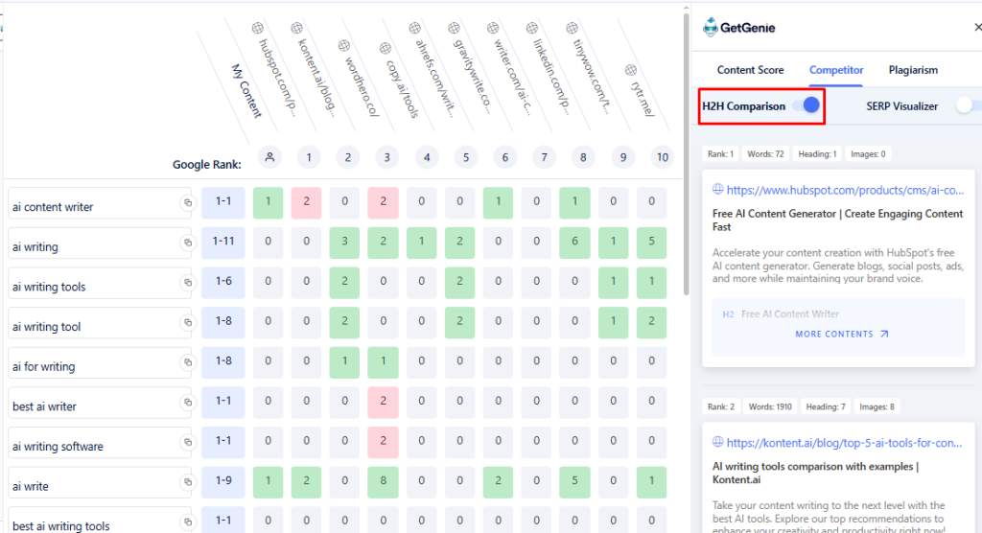
Task: Close the GetGenie side panel
Action: (977, 28)
